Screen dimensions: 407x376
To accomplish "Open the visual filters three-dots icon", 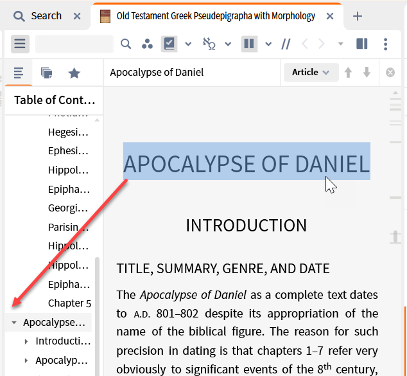I will point(147,44).
